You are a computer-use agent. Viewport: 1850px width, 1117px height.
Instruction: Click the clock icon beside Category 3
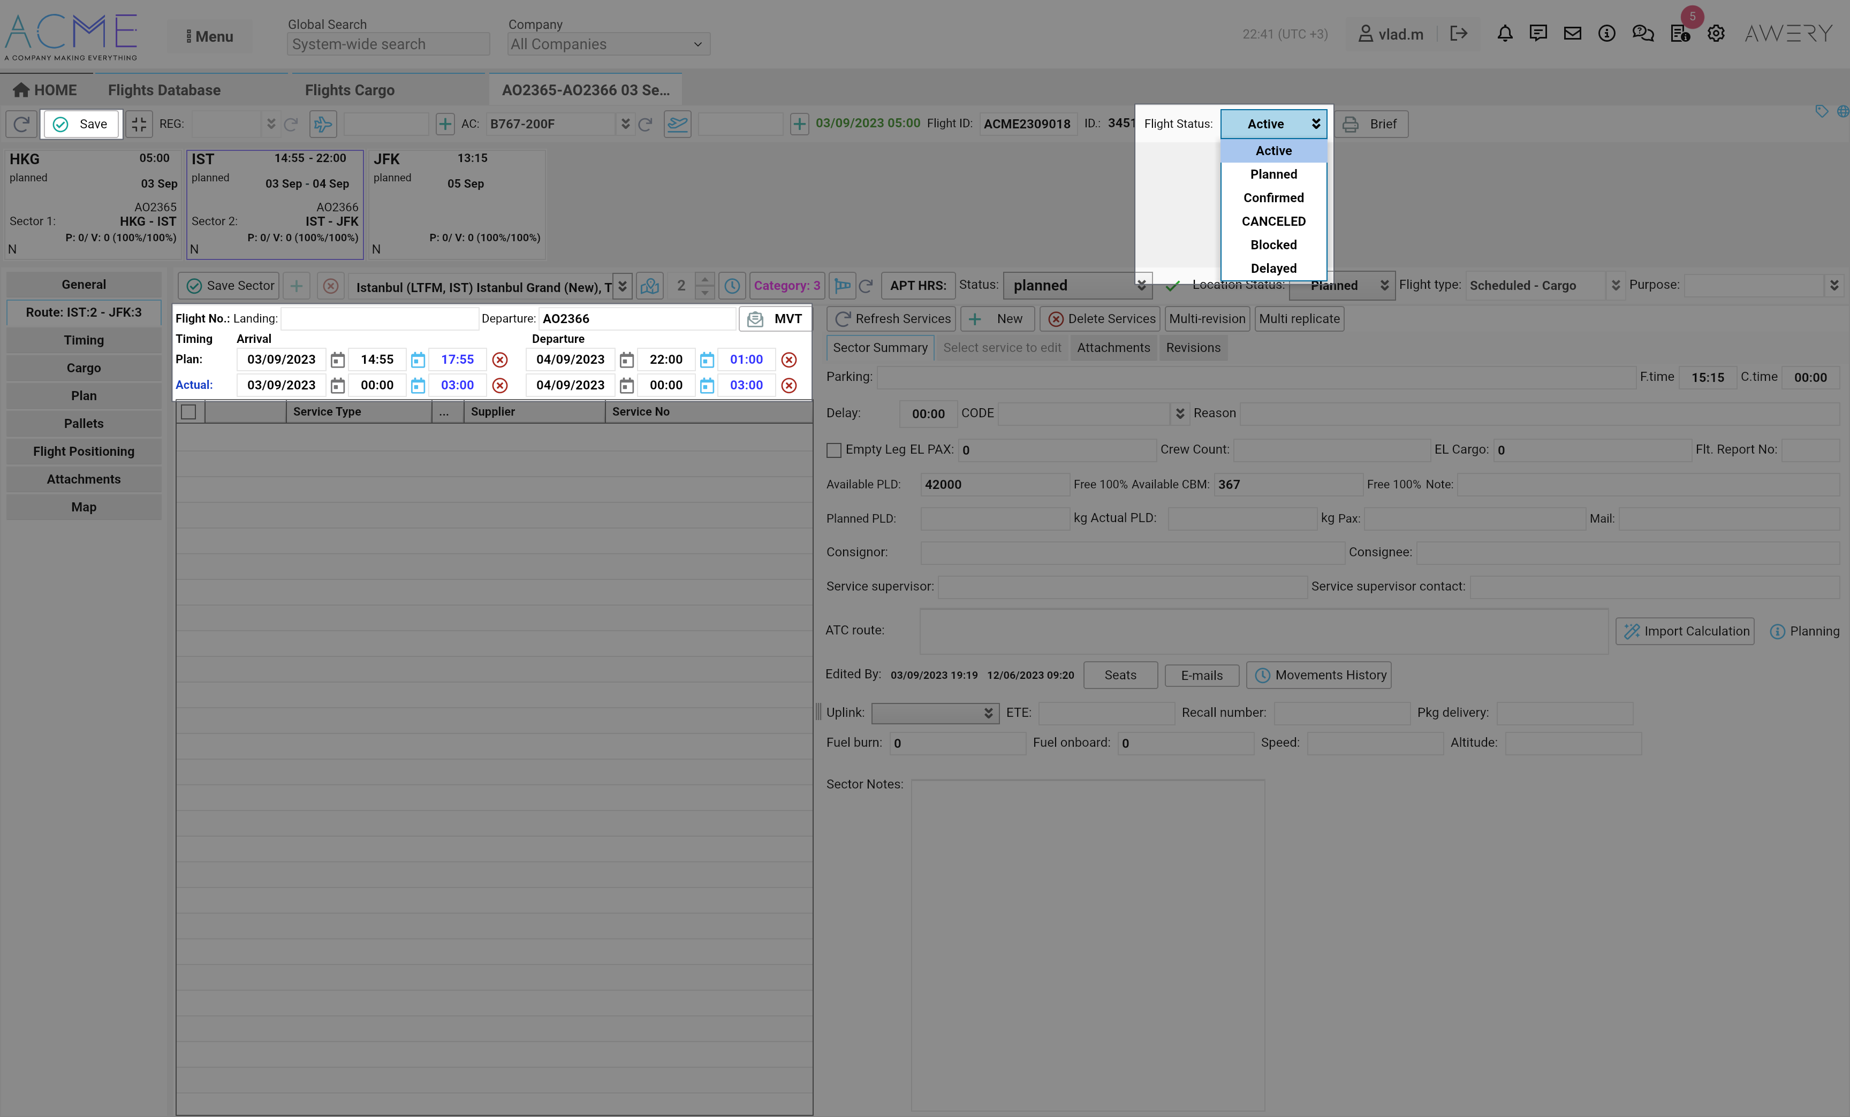(732, 286)
